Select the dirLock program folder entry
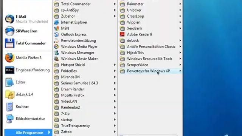 tap(150, 40)
